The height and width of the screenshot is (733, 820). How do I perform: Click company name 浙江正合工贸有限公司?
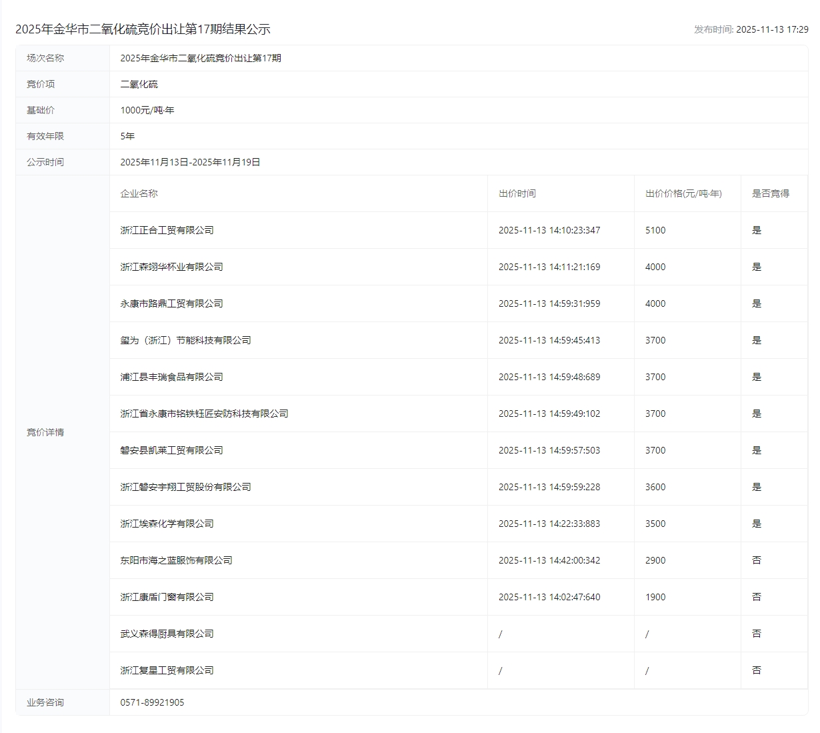coord(167,230)
